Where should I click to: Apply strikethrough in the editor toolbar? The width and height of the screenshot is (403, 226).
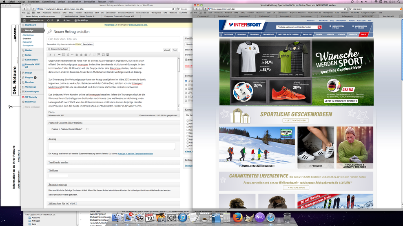coord(59,54)
